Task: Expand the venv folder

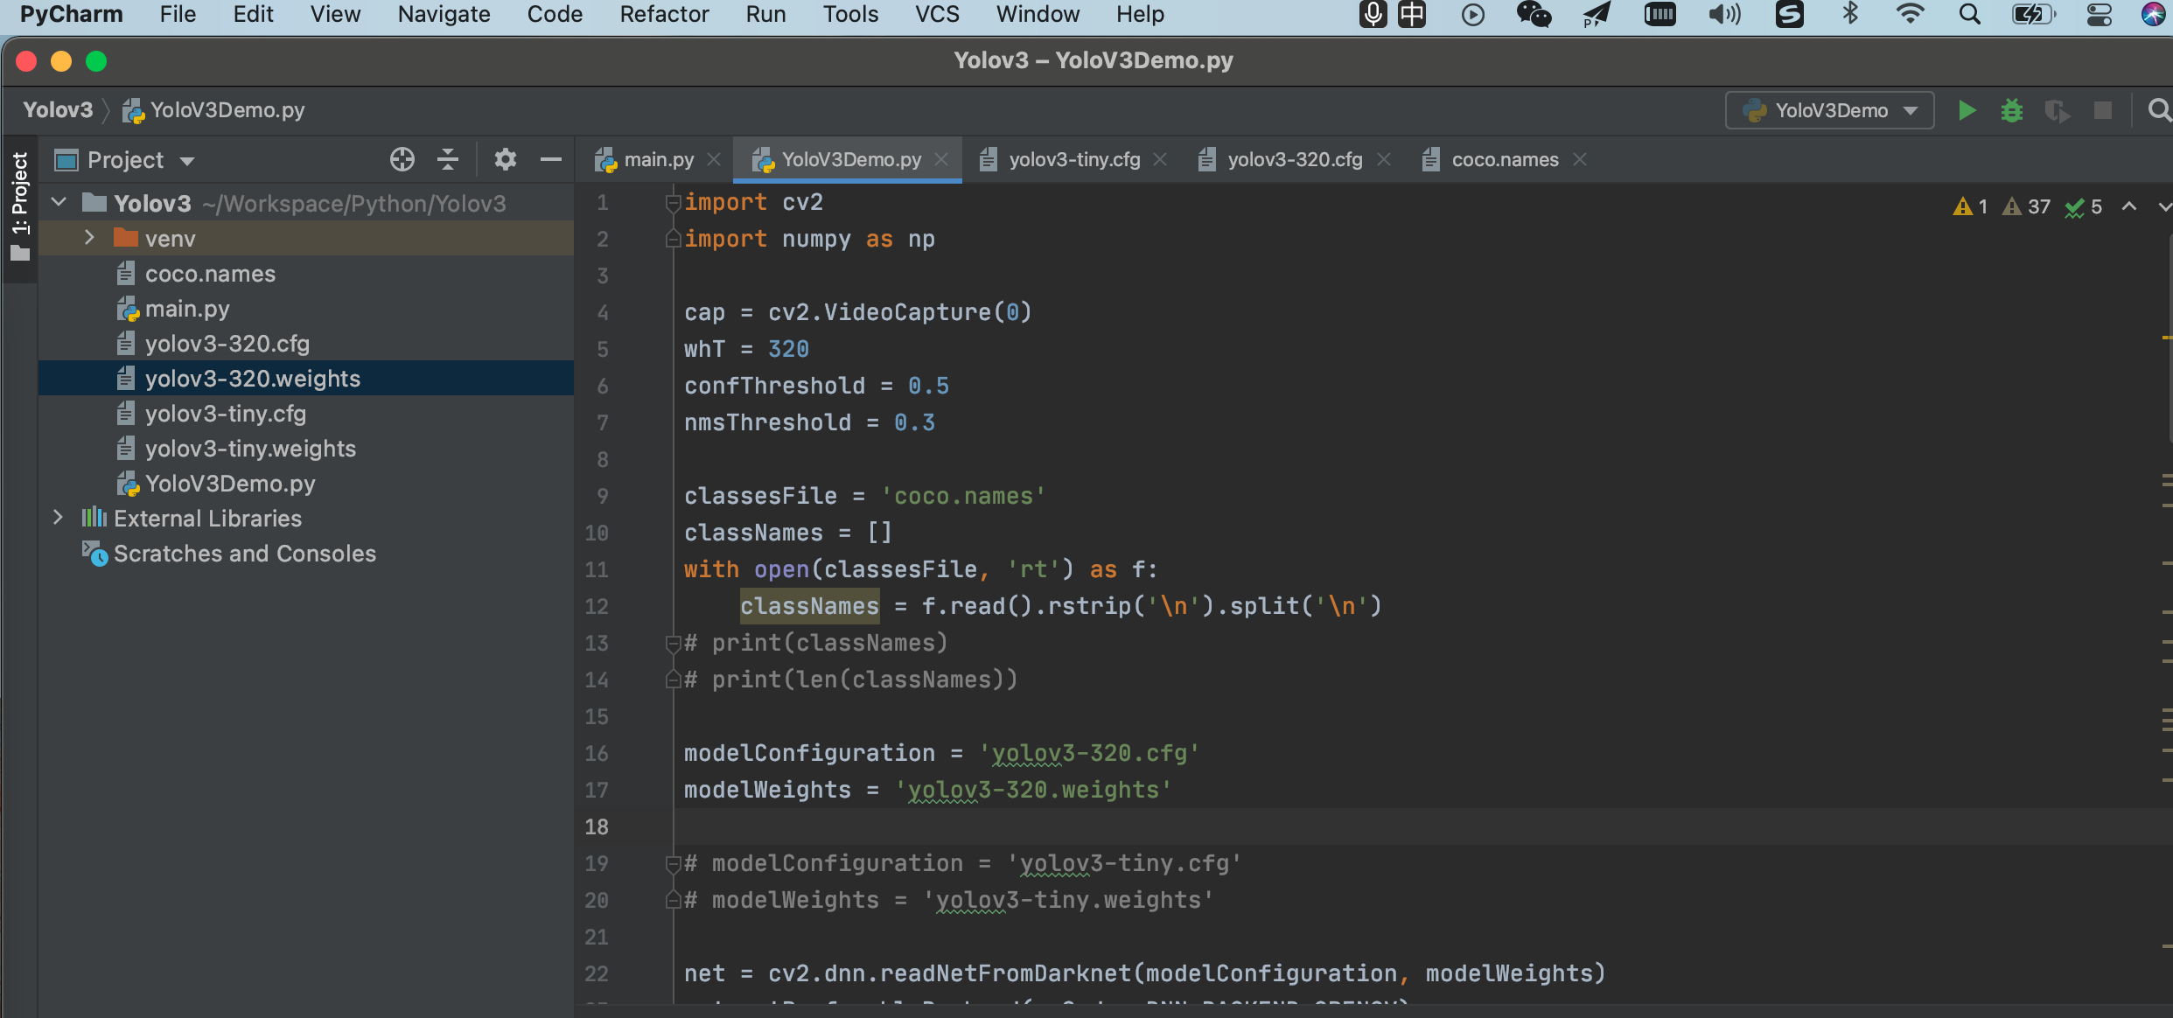Action: tap(89, 238)
